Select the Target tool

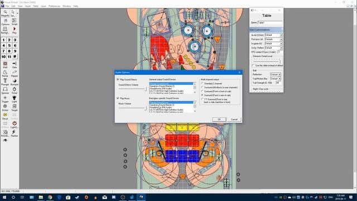pyautogui.click(x=14, y=108)
